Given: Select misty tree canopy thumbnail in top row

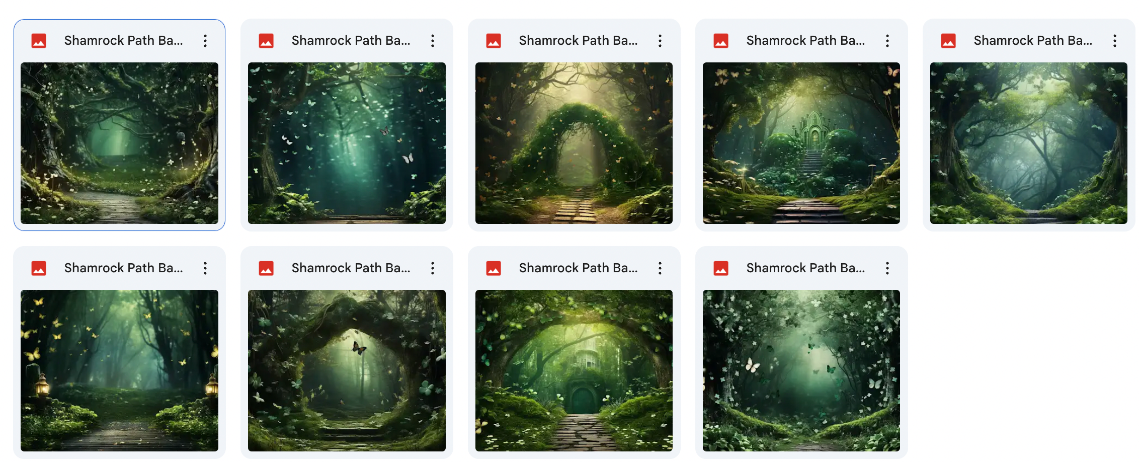Looking at the screenshot, I should tap(1029, 143).
